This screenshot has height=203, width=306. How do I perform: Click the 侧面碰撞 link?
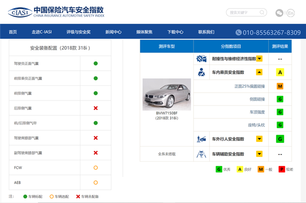257,99
